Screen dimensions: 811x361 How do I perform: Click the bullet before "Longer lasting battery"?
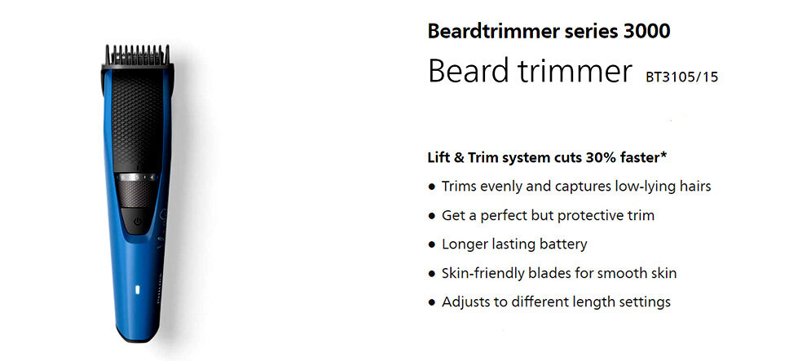(432, 245)
